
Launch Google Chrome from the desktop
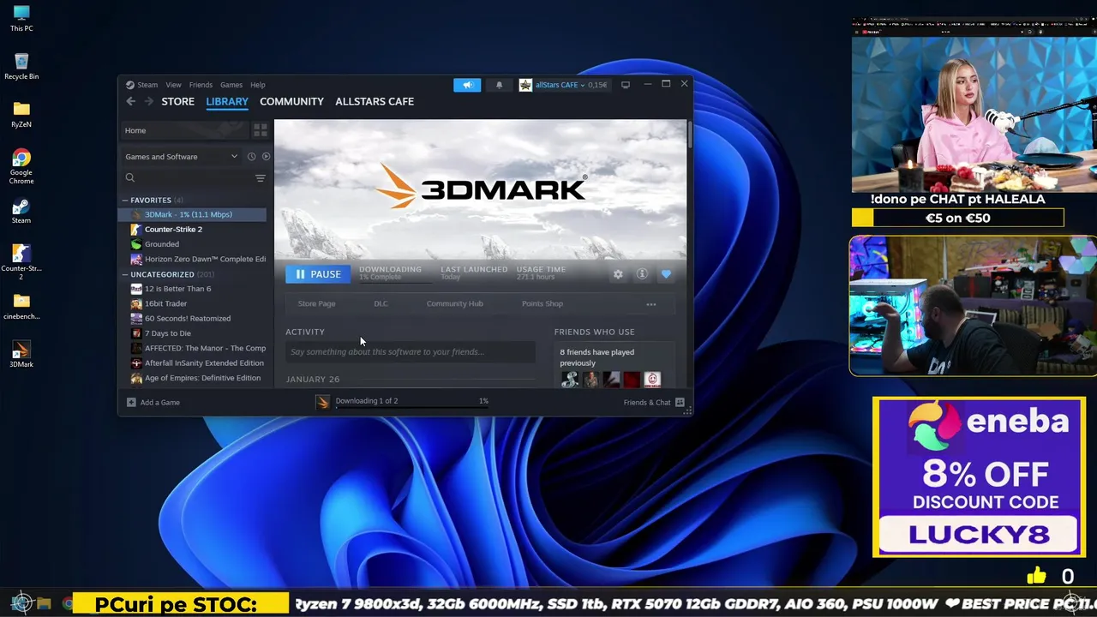(x=21, y=166)
